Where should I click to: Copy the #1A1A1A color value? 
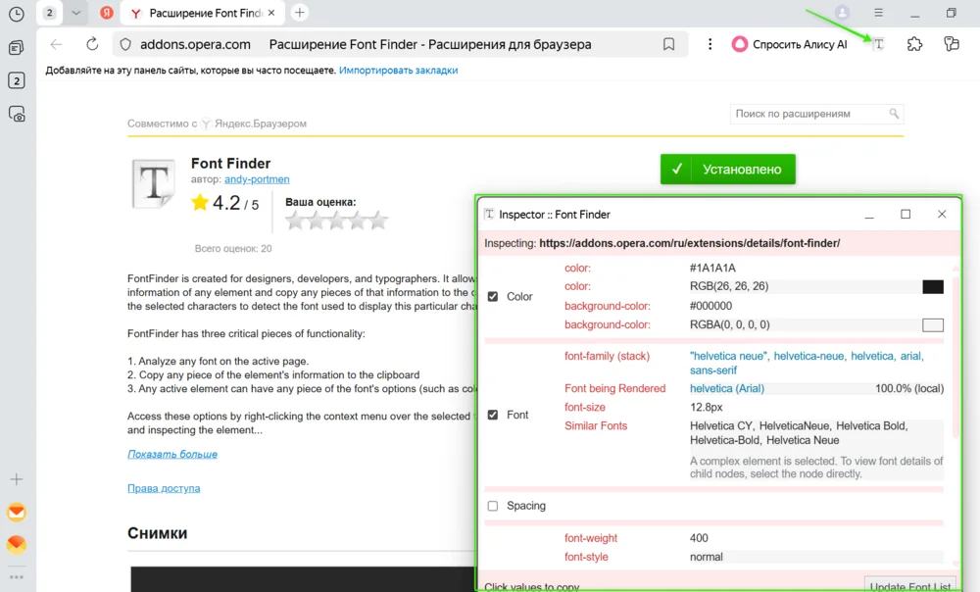712,269
